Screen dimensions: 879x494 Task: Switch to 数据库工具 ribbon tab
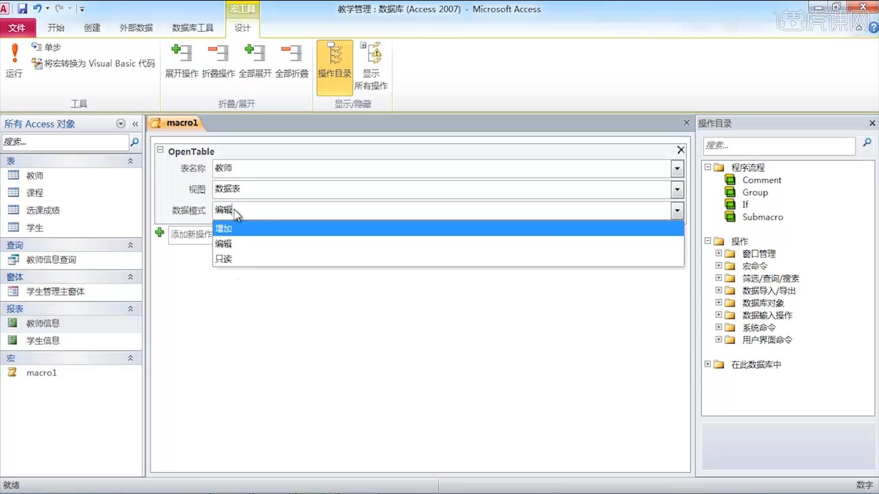pyautogui.click(x=193, y=28)
